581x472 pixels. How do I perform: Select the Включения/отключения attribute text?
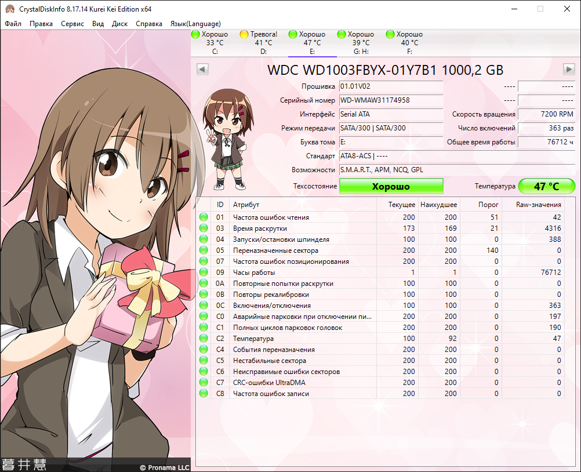tap(271, 306)
